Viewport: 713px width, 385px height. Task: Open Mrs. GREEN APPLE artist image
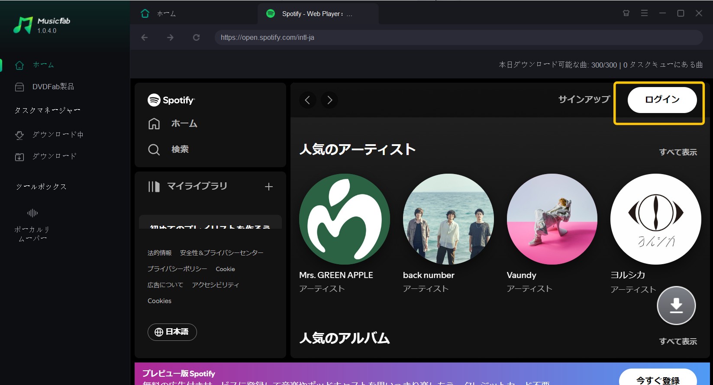pos(345,219)
